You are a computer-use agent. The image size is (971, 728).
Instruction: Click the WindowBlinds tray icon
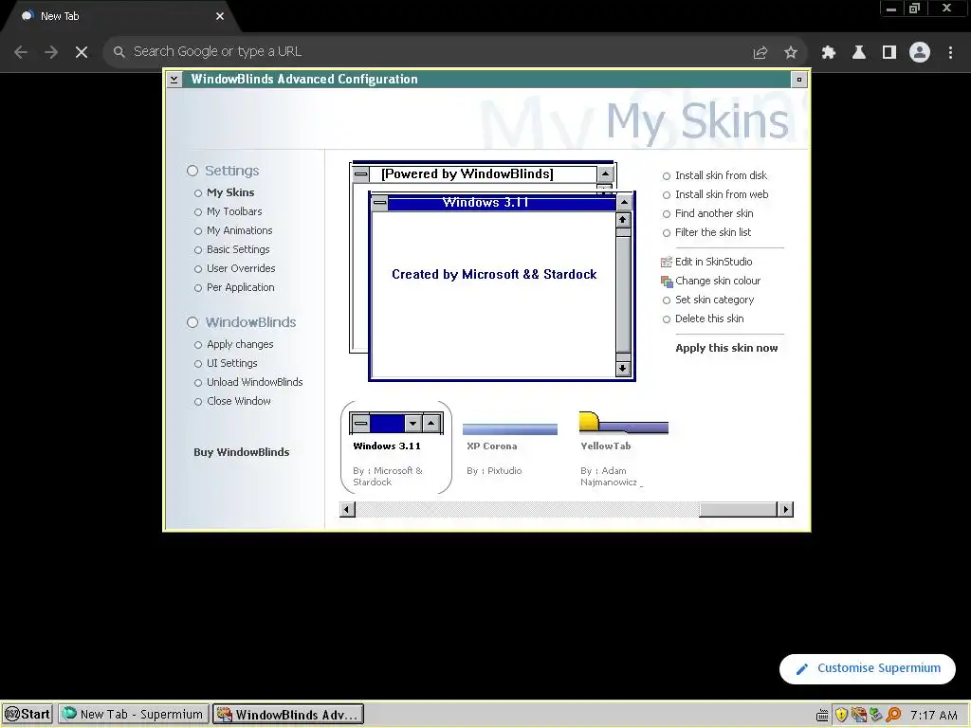point(858,715)
